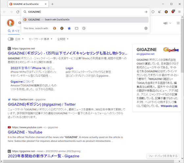Select the すべて search tab
Viewport: 184px width, 163px height.
(14, 31)
